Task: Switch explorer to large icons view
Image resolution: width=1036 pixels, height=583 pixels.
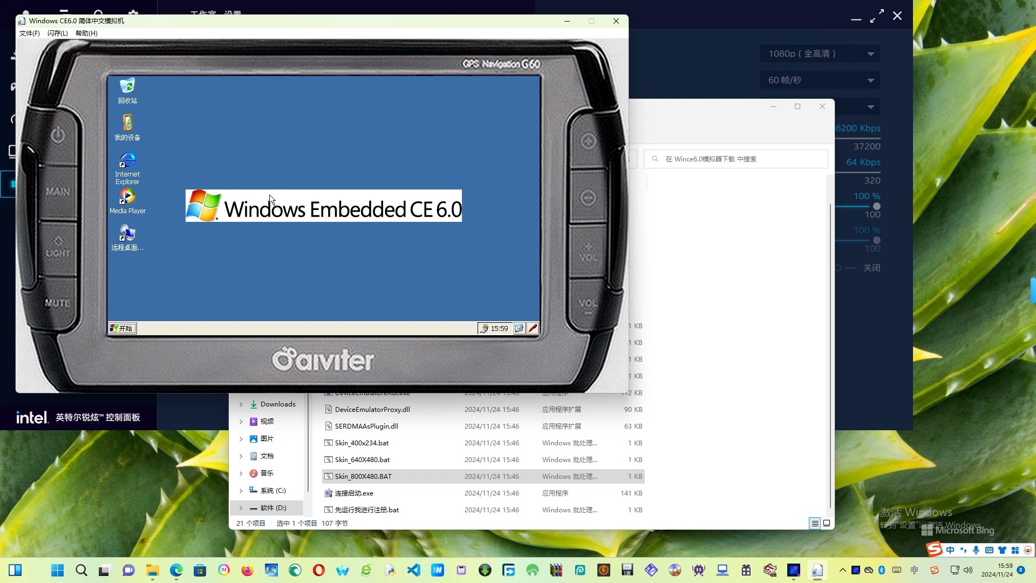Action: [826, 523]
